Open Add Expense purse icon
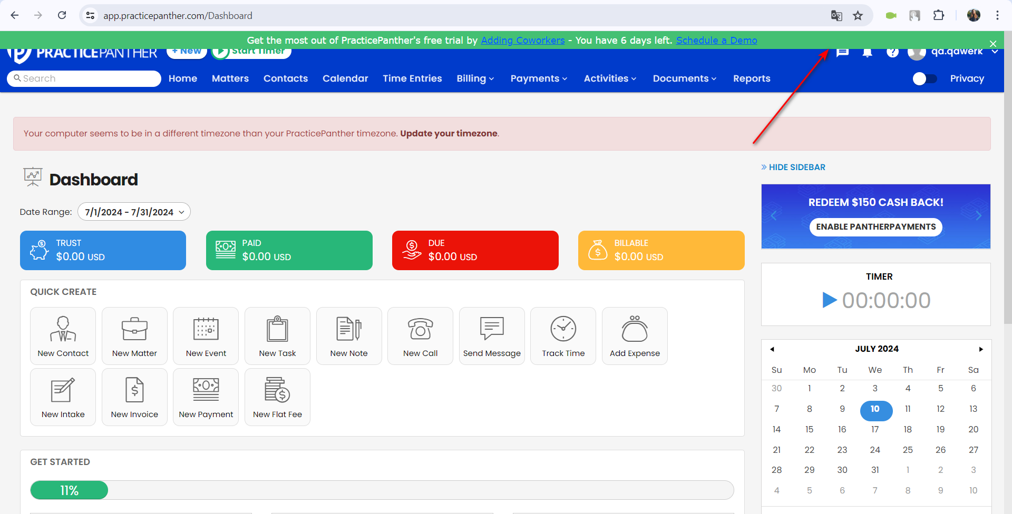Screen dimensions: 1012x514 [635, 329]
